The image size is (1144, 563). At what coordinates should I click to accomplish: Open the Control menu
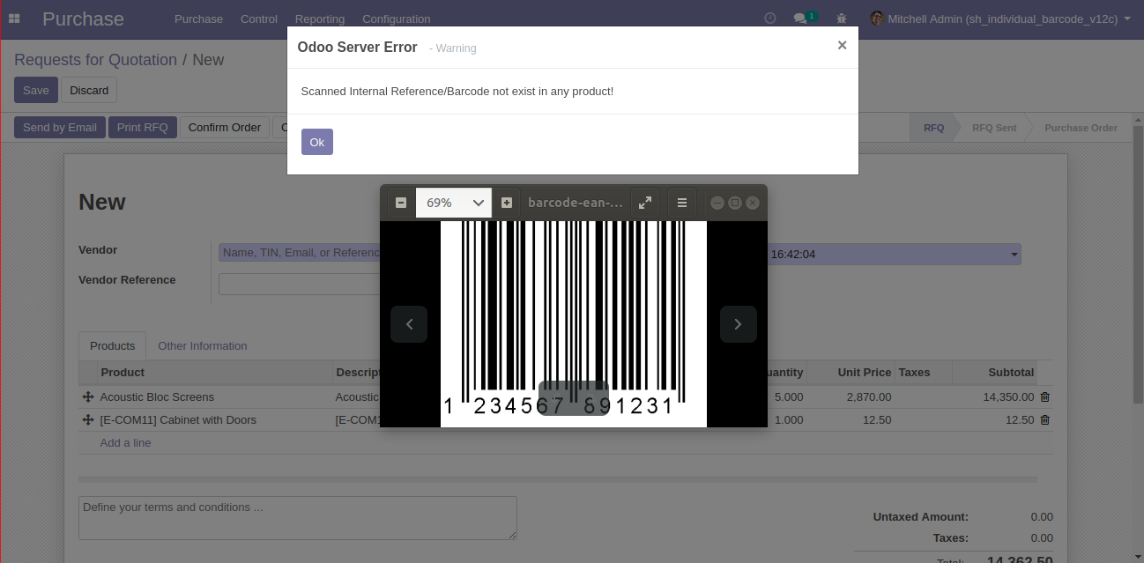point(259,19)
